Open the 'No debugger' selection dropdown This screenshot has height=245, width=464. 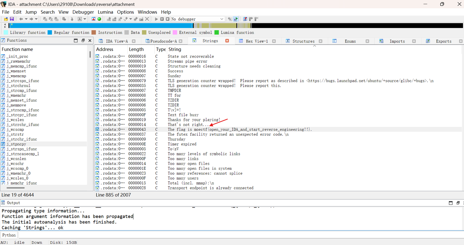point(198,19)
